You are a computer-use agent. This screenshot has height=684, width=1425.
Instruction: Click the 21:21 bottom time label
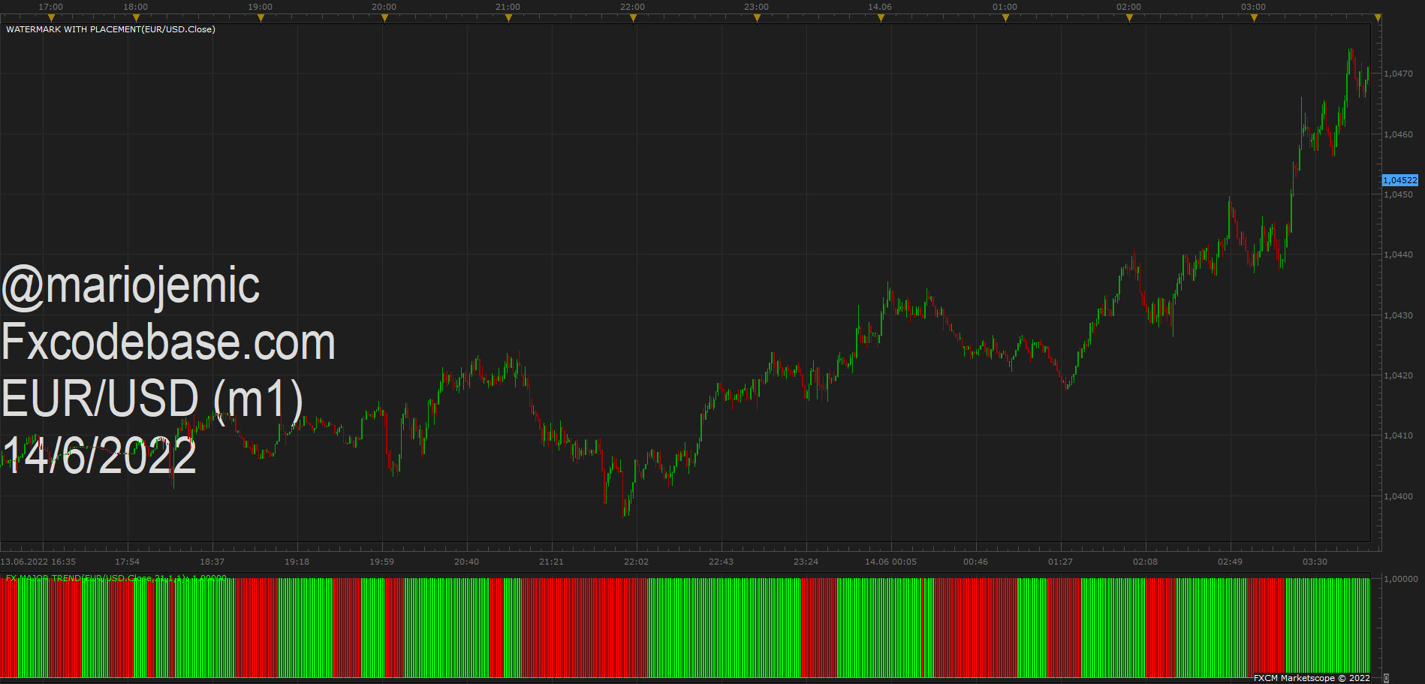click(x=552, y=562)
